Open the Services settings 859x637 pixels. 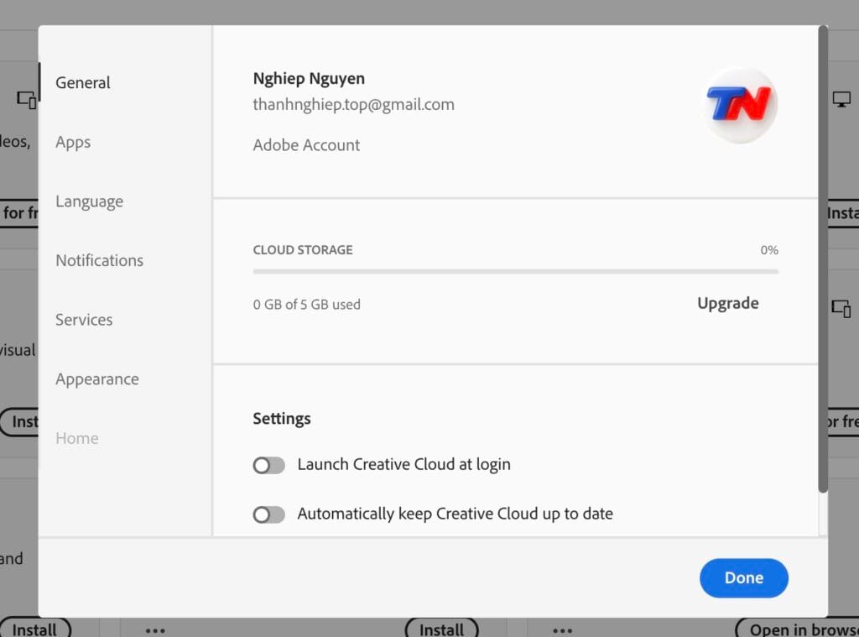point(84,320)
